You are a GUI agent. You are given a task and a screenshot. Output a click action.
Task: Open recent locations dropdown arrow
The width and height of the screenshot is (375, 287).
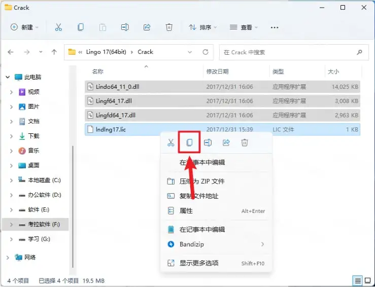pos(41,52)
